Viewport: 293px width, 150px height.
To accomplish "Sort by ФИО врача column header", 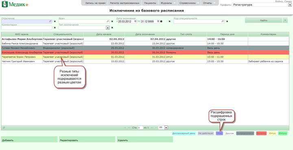I will click(x=22, y=34).
